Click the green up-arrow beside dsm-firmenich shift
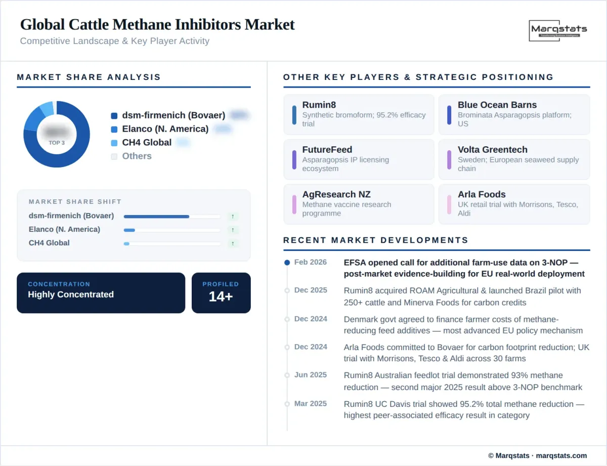The width and height of the screenshot is (607, 466). [x=233, y=216]
